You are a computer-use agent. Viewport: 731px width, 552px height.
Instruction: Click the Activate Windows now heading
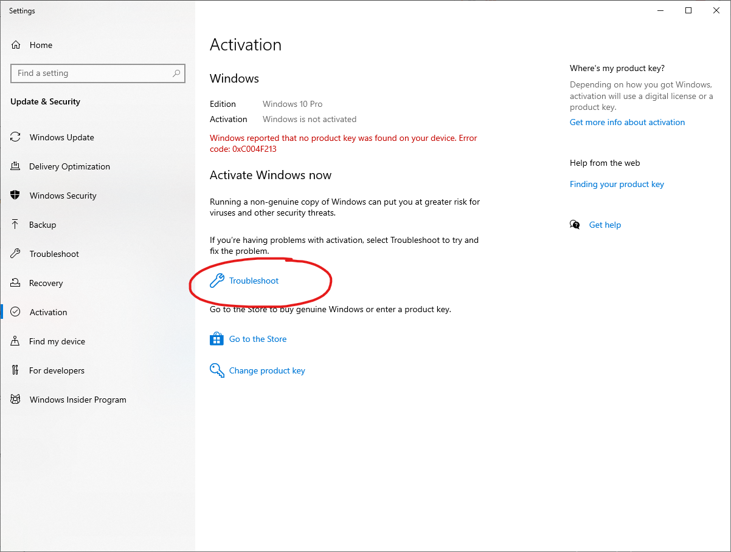coord(271,175)
